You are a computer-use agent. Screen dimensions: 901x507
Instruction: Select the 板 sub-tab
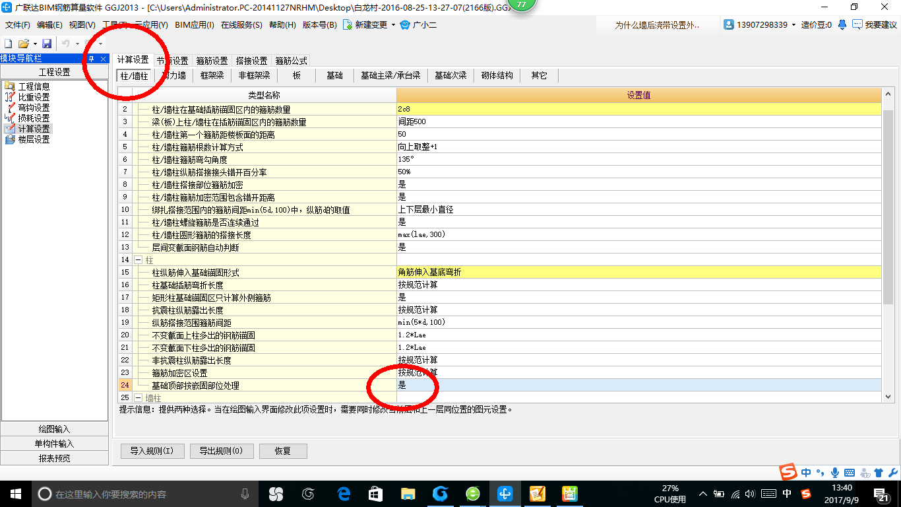297,76
